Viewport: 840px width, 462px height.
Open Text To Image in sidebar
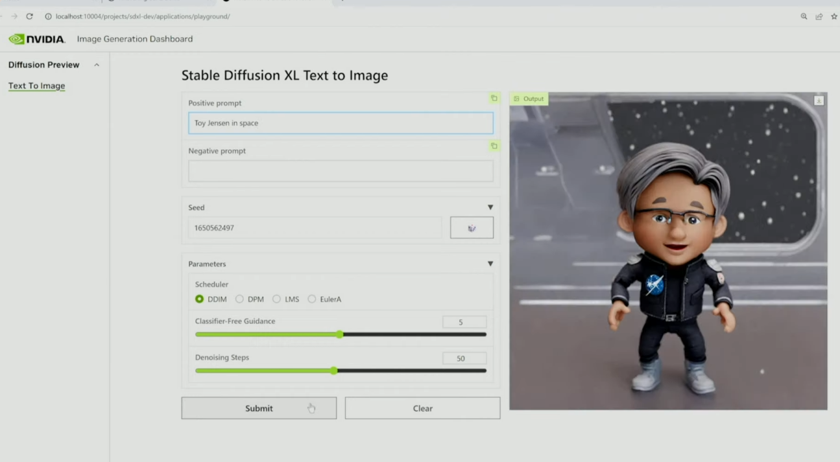click(x=36, y=86)
